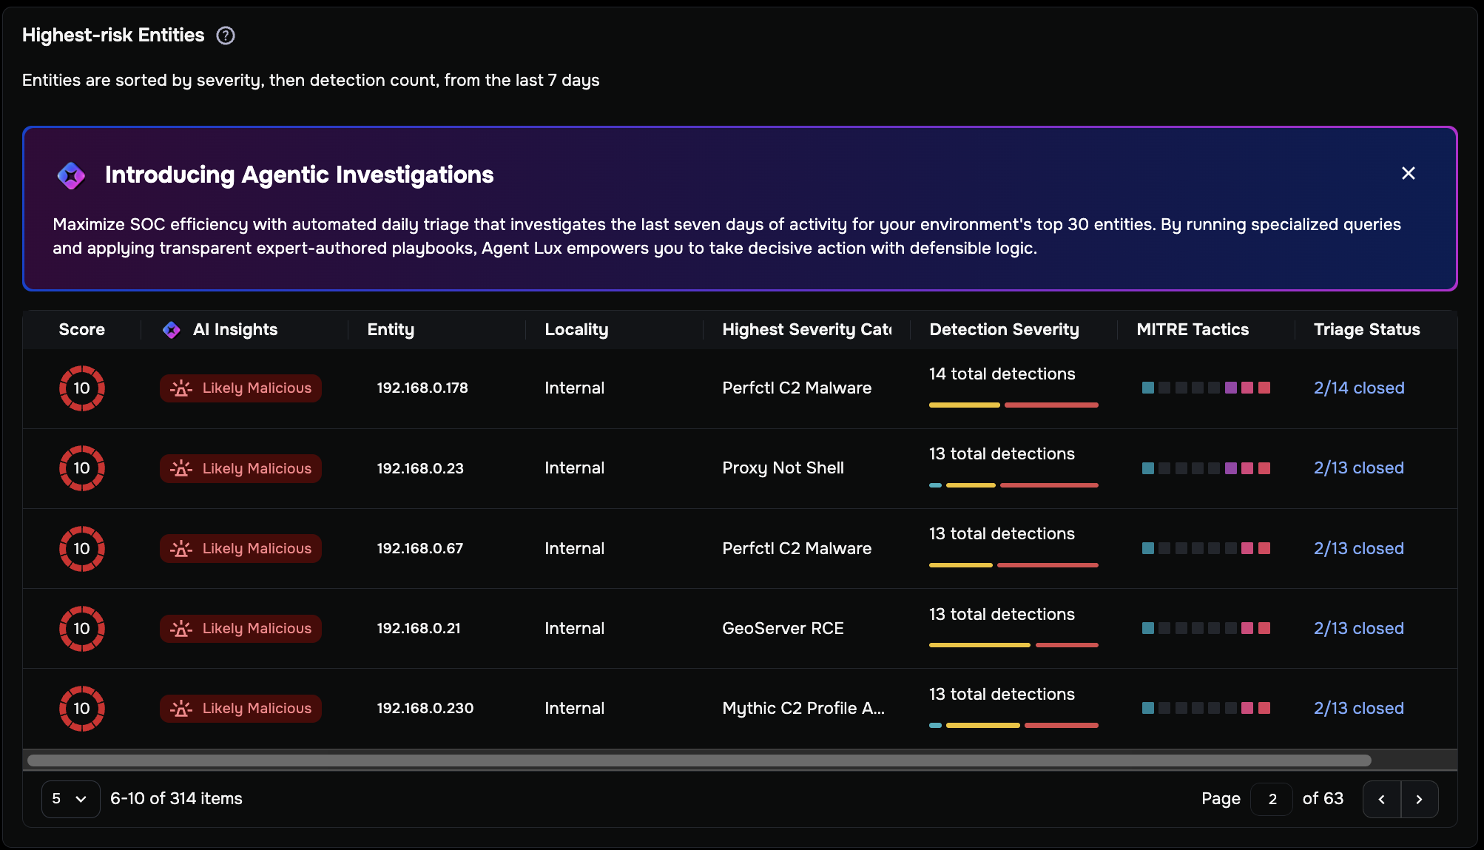Click the AI Insights header diamond icon
Viewport: 1484px width, 850px height.
click(172, 330)
